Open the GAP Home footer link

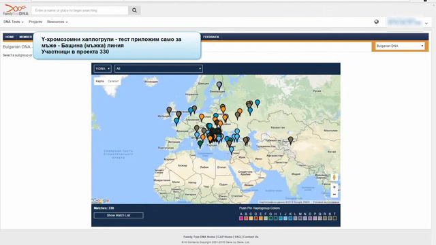pos(225,237)
